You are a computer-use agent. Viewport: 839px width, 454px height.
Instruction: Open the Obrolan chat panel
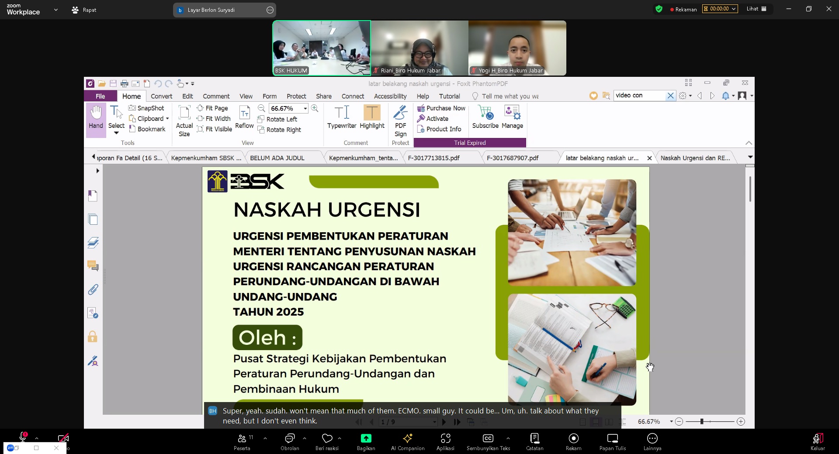[289, 439]
